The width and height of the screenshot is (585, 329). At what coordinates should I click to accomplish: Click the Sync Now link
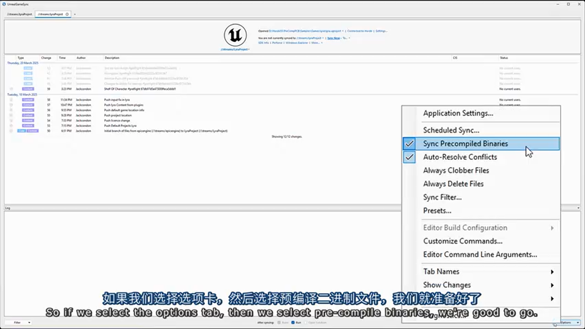coord(333,38)
